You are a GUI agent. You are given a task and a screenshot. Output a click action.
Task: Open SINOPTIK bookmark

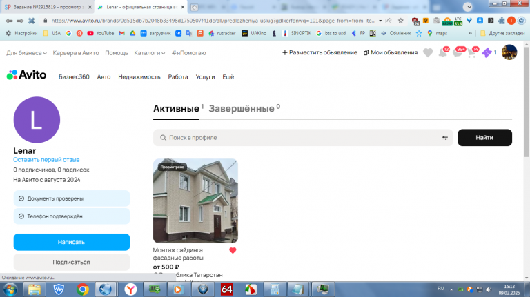click(297, 33)
